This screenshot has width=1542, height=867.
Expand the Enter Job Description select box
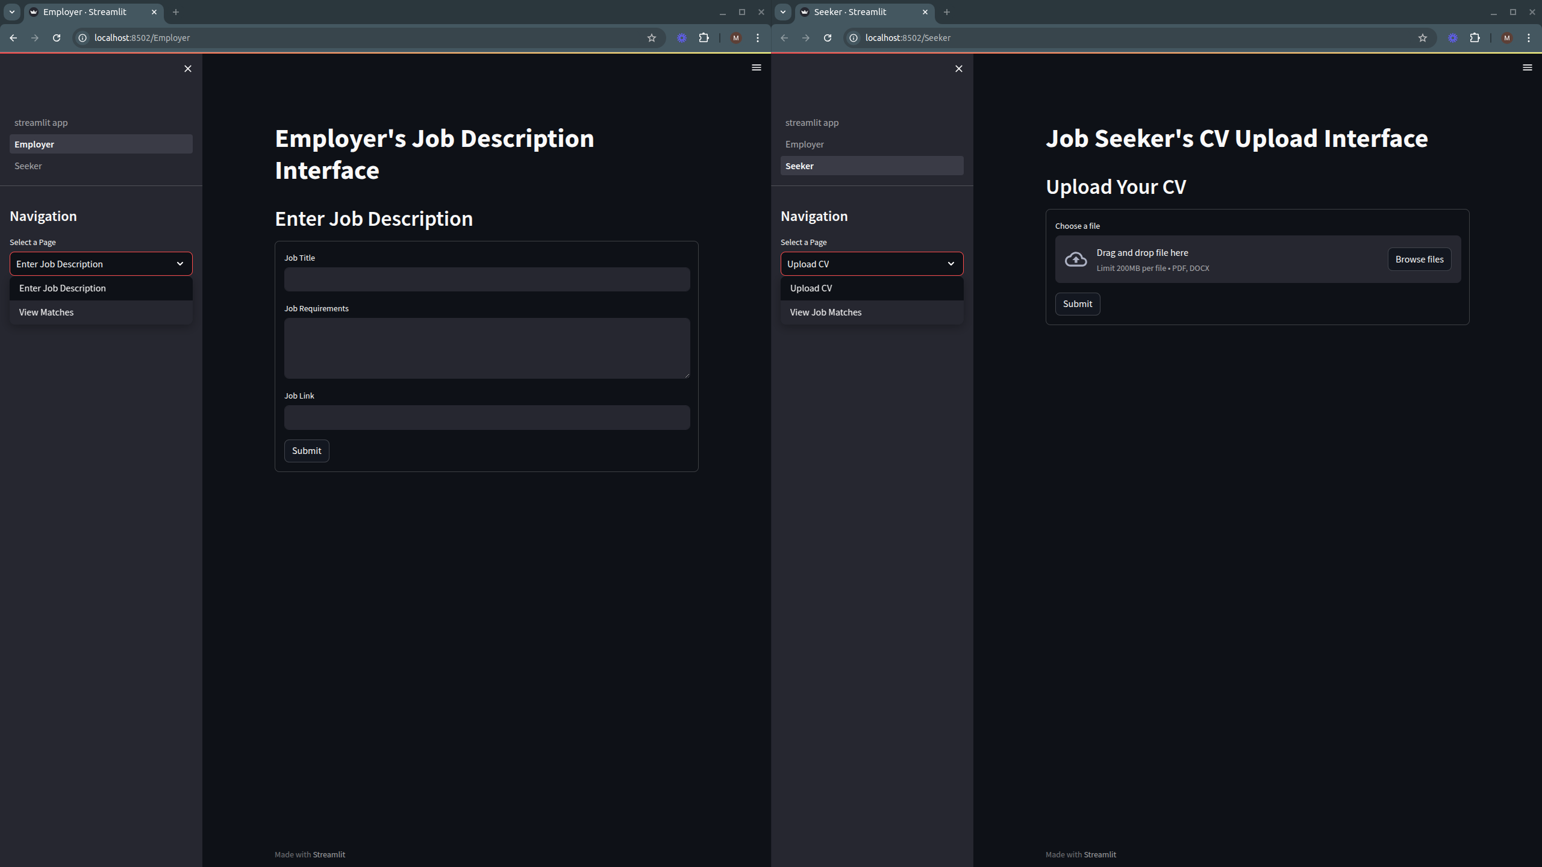point(101,264)
